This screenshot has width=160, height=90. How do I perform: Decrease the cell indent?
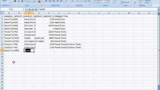tap(58, 1)
